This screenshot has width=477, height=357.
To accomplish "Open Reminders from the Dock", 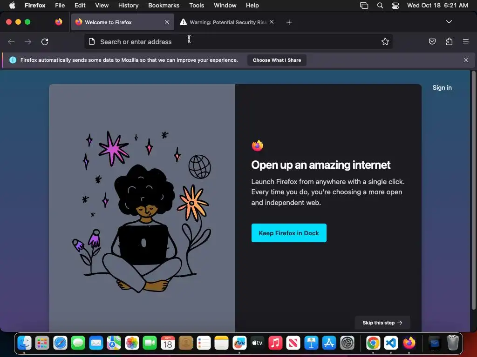I will pos(204,343).
